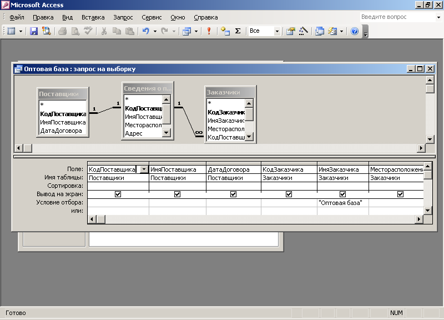Expand the 'Введите вопрос' dropdown arrow
Screen dimensions: 444x320
[438, 17]
